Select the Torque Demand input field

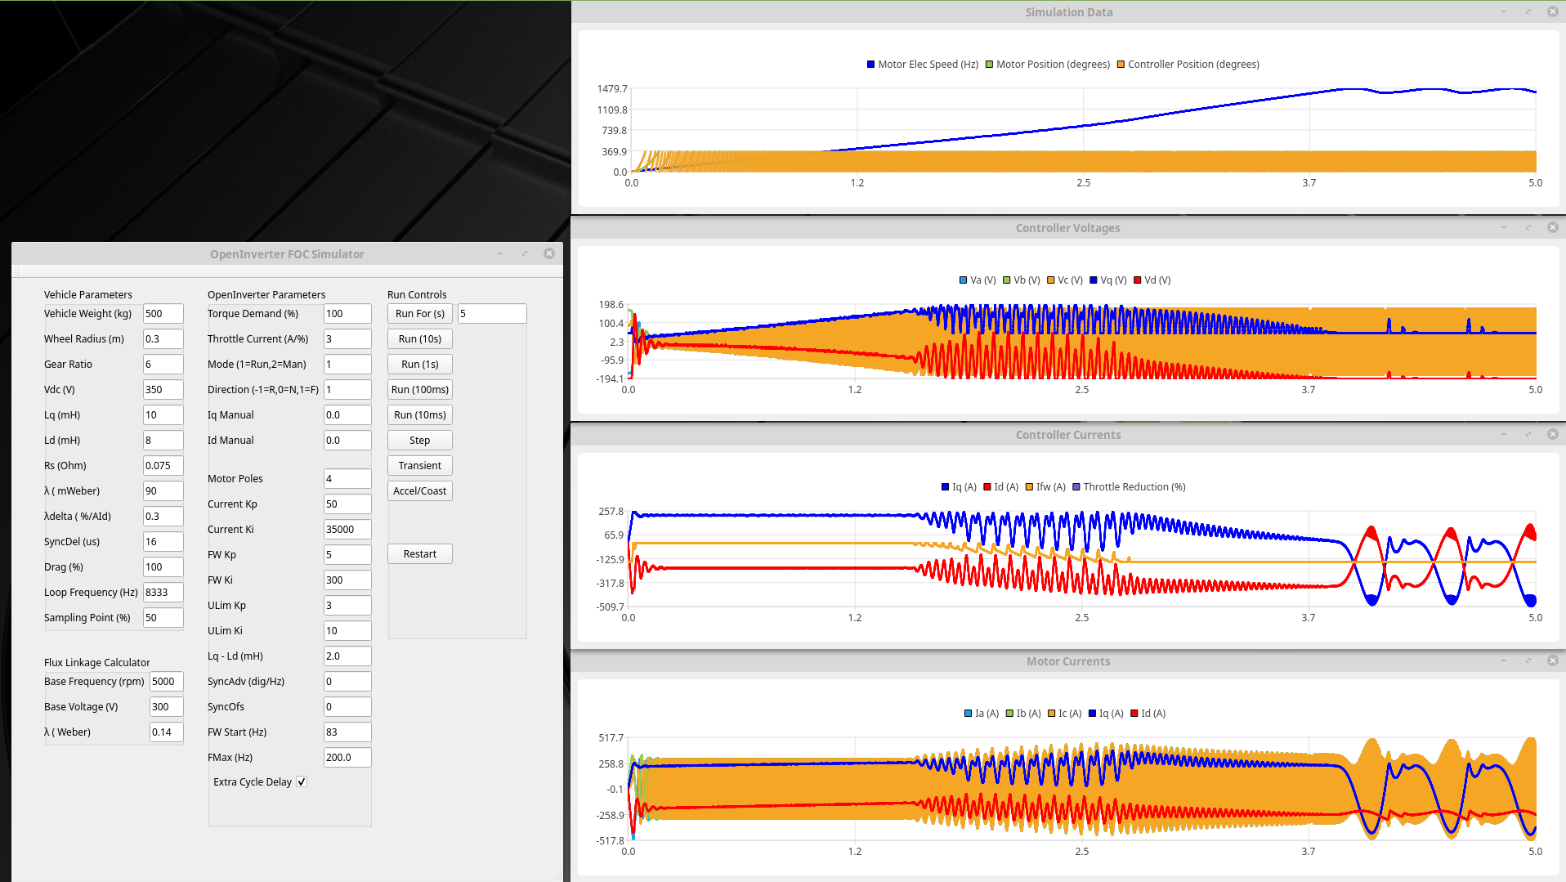coord(347,314)
